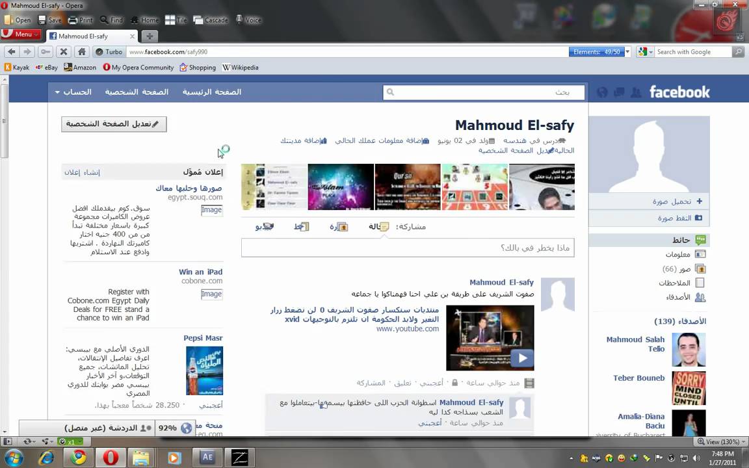The width and height of the screenshot is (749, 468).
Task: Select the معلومات info sidebar item
Action: 686,254
